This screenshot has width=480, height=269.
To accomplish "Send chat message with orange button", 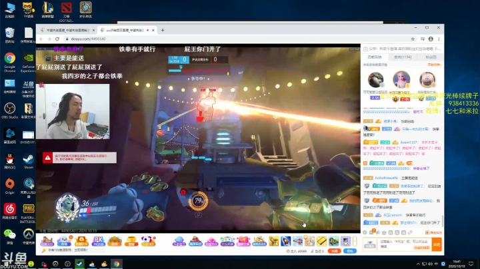I will point(437,244).
